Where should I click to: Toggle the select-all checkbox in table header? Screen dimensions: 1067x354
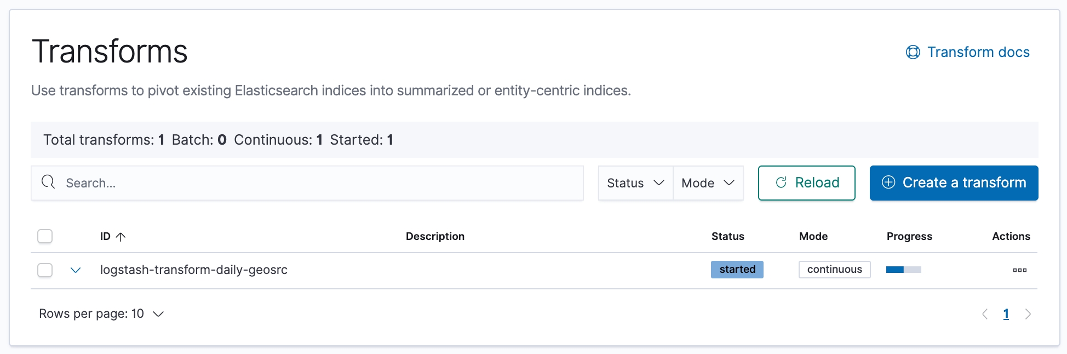point(45,236)
